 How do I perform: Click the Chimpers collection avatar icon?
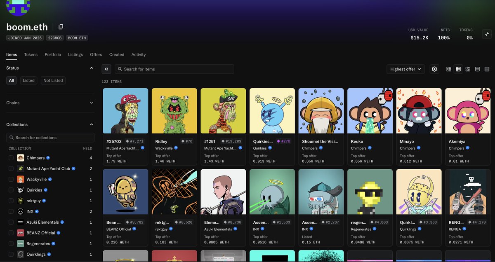click(21, 158)
